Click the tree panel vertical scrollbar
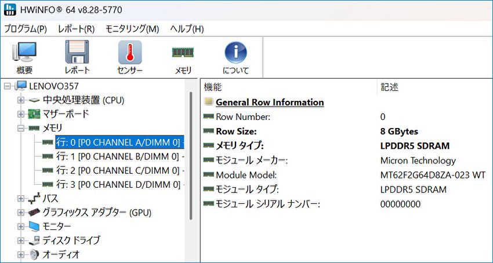The width and height of the screenshot is (493, 263). tap(191, 156)
